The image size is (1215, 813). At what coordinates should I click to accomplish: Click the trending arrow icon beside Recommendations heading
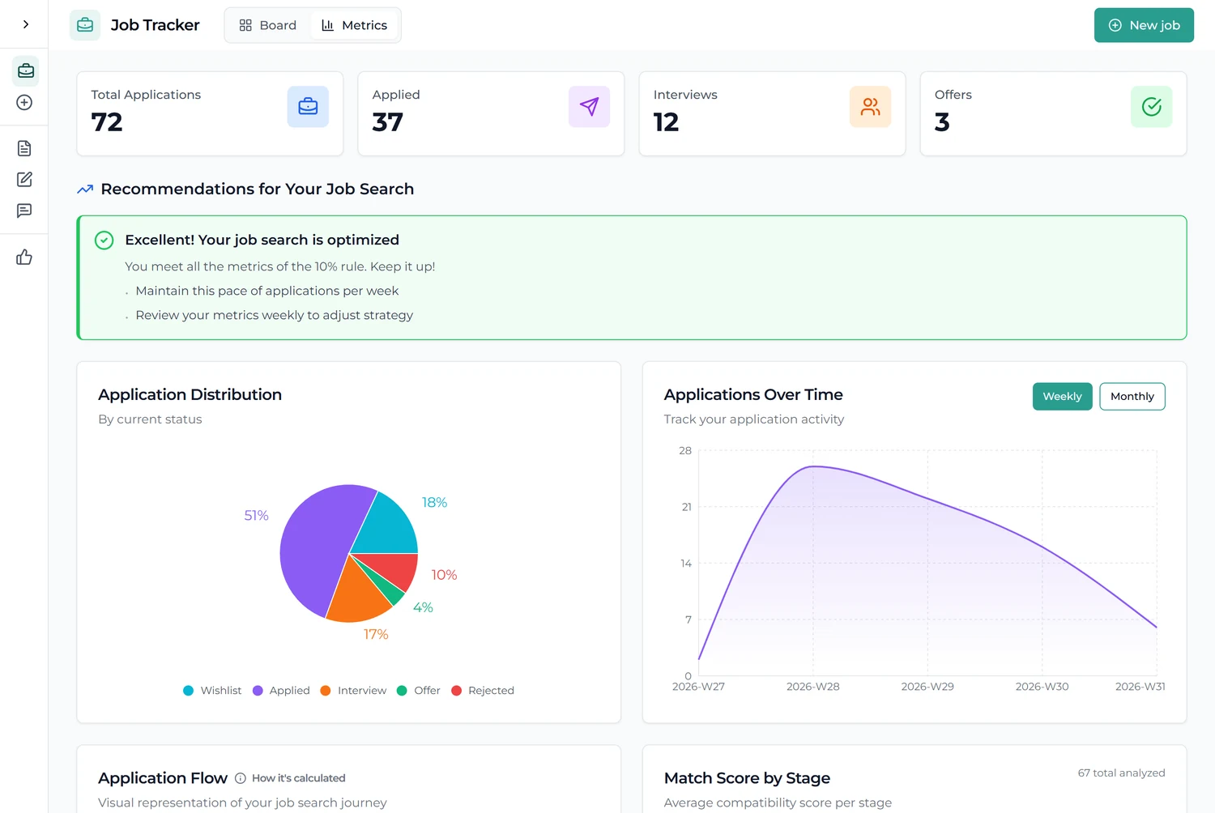(x=85, y=189)
